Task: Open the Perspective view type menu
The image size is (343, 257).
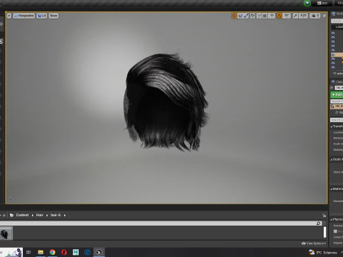Action: pos(24,16)
